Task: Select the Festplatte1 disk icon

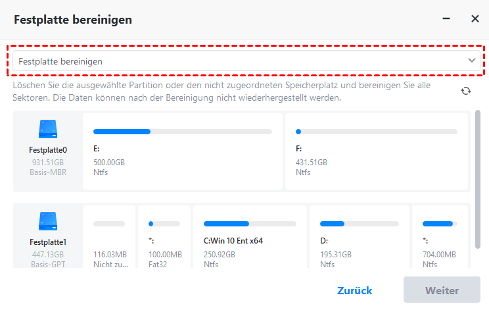Action: click(49, 220)
